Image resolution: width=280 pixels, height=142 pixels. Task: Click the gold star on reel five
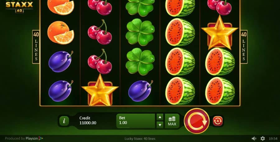(x=220, y=33)
